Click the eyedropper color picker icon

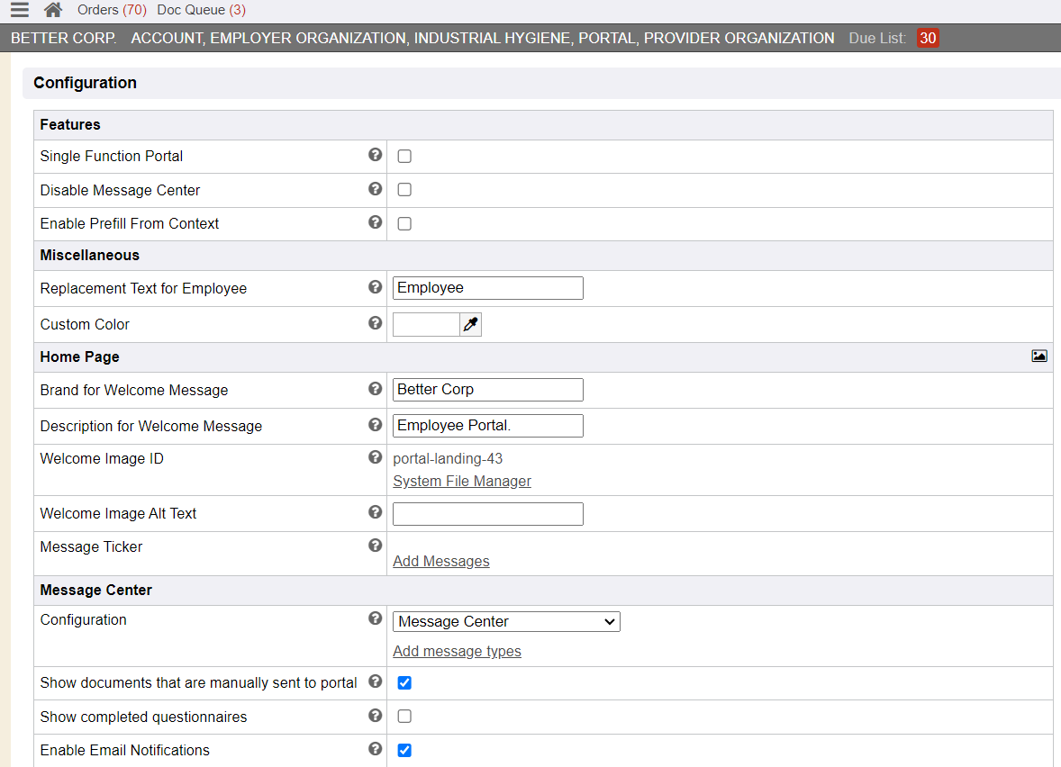coord(470,324)
